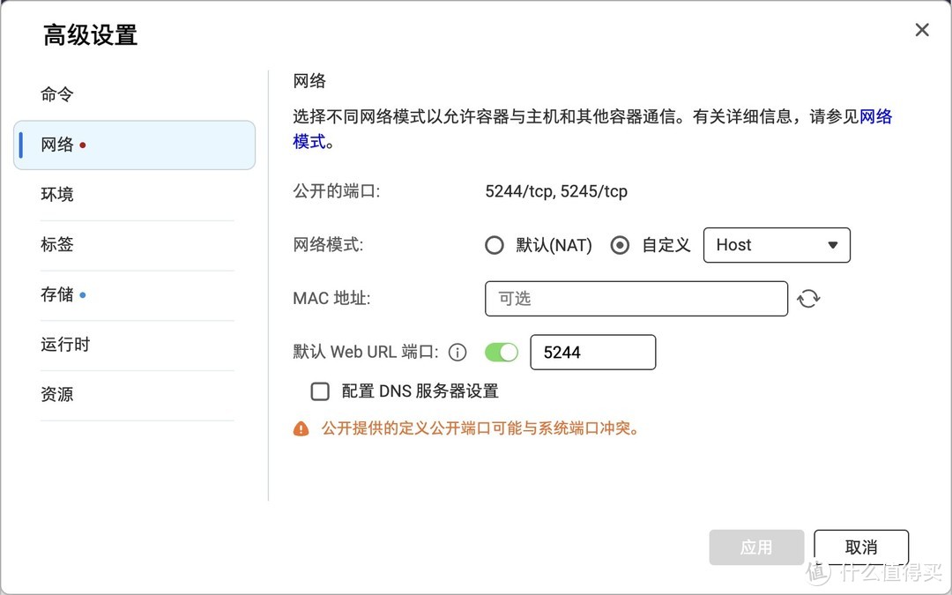Check the 配置 DNS 服务器设置 checkbox
The height and width of the screenshot is (595, 952).
pos(320,391)
